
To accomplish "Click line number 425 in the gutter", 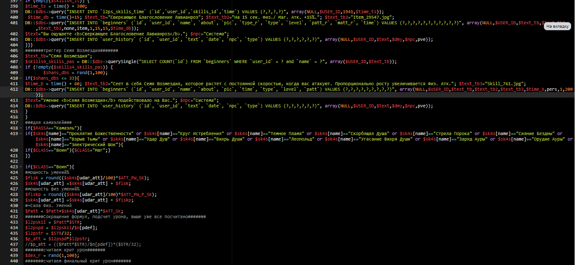I will click(x=13, y=178).
